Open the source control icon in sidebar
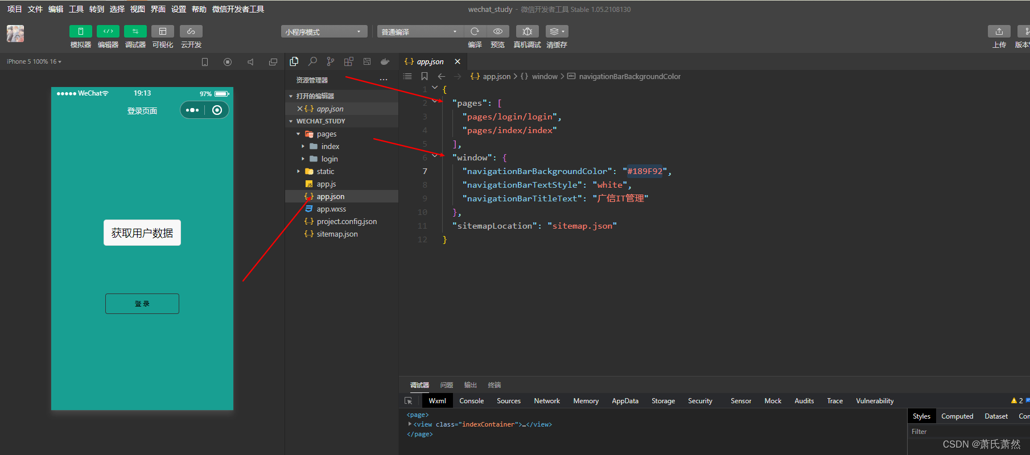This screenshot has width=1030, height=455. coord(331,61)
